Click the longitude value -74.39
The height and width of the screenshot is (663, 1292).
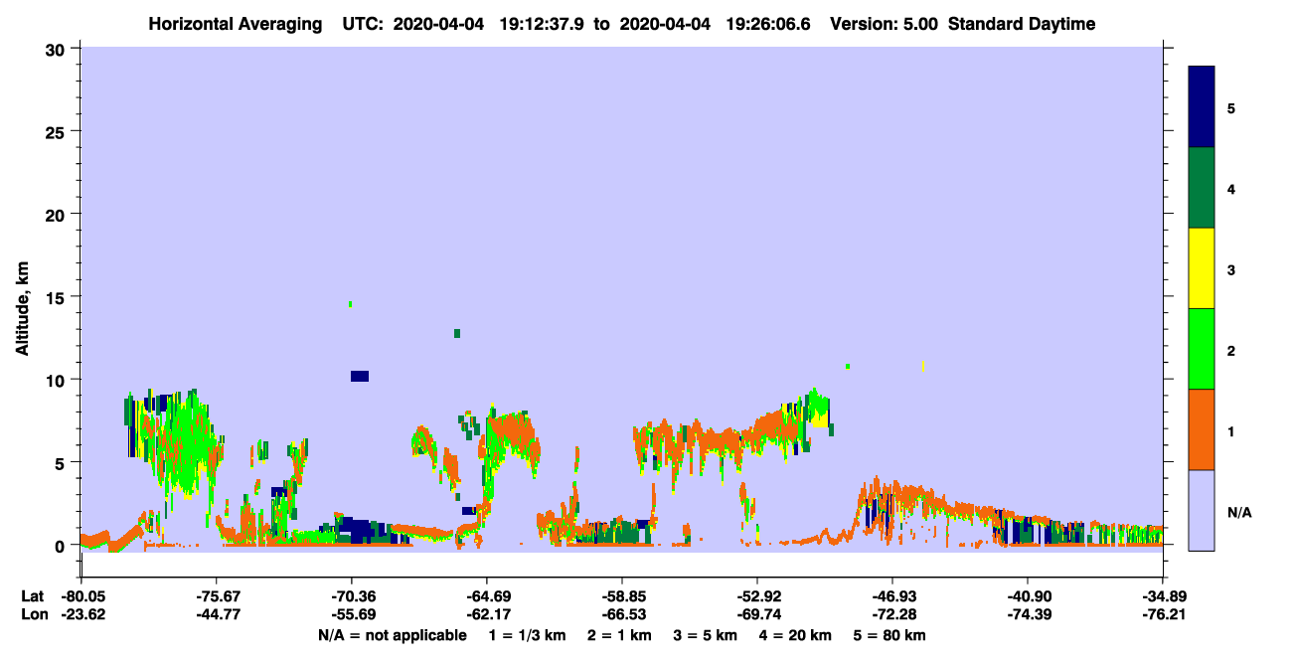coord(1028,615)
